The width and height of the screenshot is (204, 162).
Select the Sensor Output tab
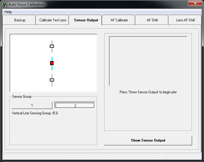[86, 20]
